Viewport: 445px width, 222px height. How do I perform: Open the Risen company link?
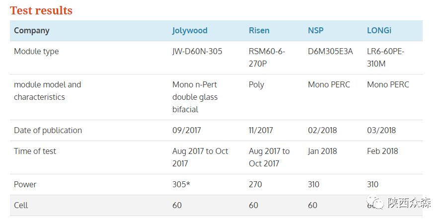click(x=259, y=31)
